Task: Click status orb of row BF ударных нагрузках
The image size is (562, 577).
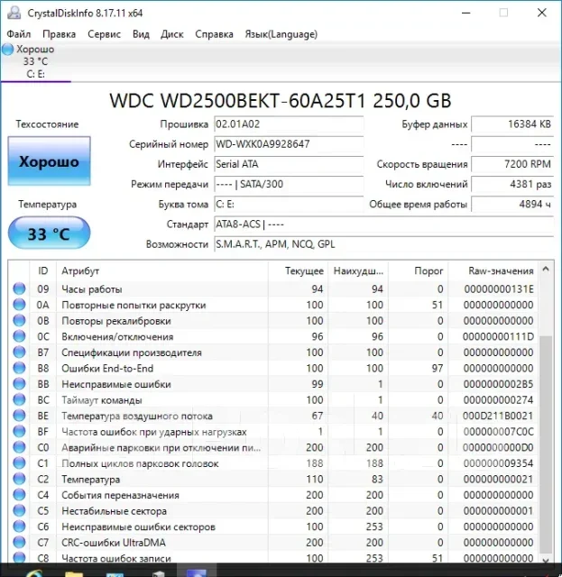Action: (19, 431)
